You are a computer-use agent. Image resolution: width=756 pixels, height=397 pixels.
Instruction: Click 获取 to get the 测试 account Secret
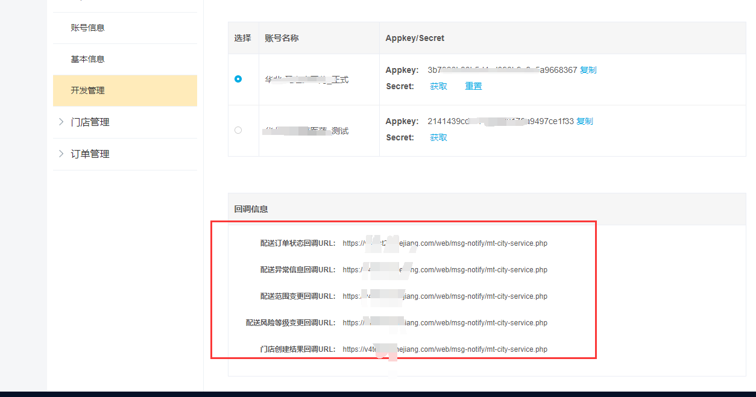[x=438, y=137]
